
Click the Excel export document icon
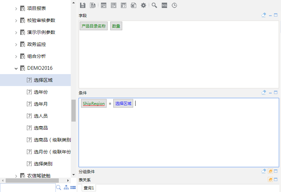tap(134, 5)
